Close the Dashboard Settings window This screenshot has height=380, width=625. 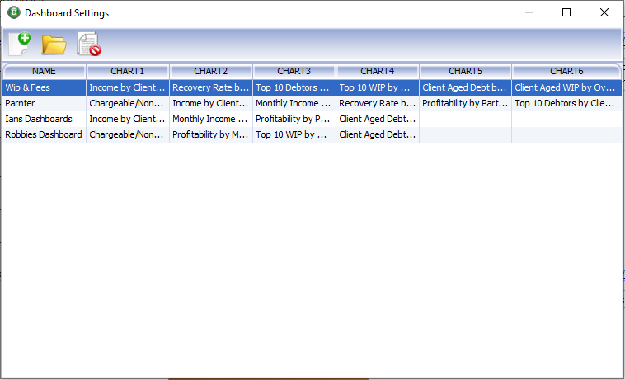[604, 12]
